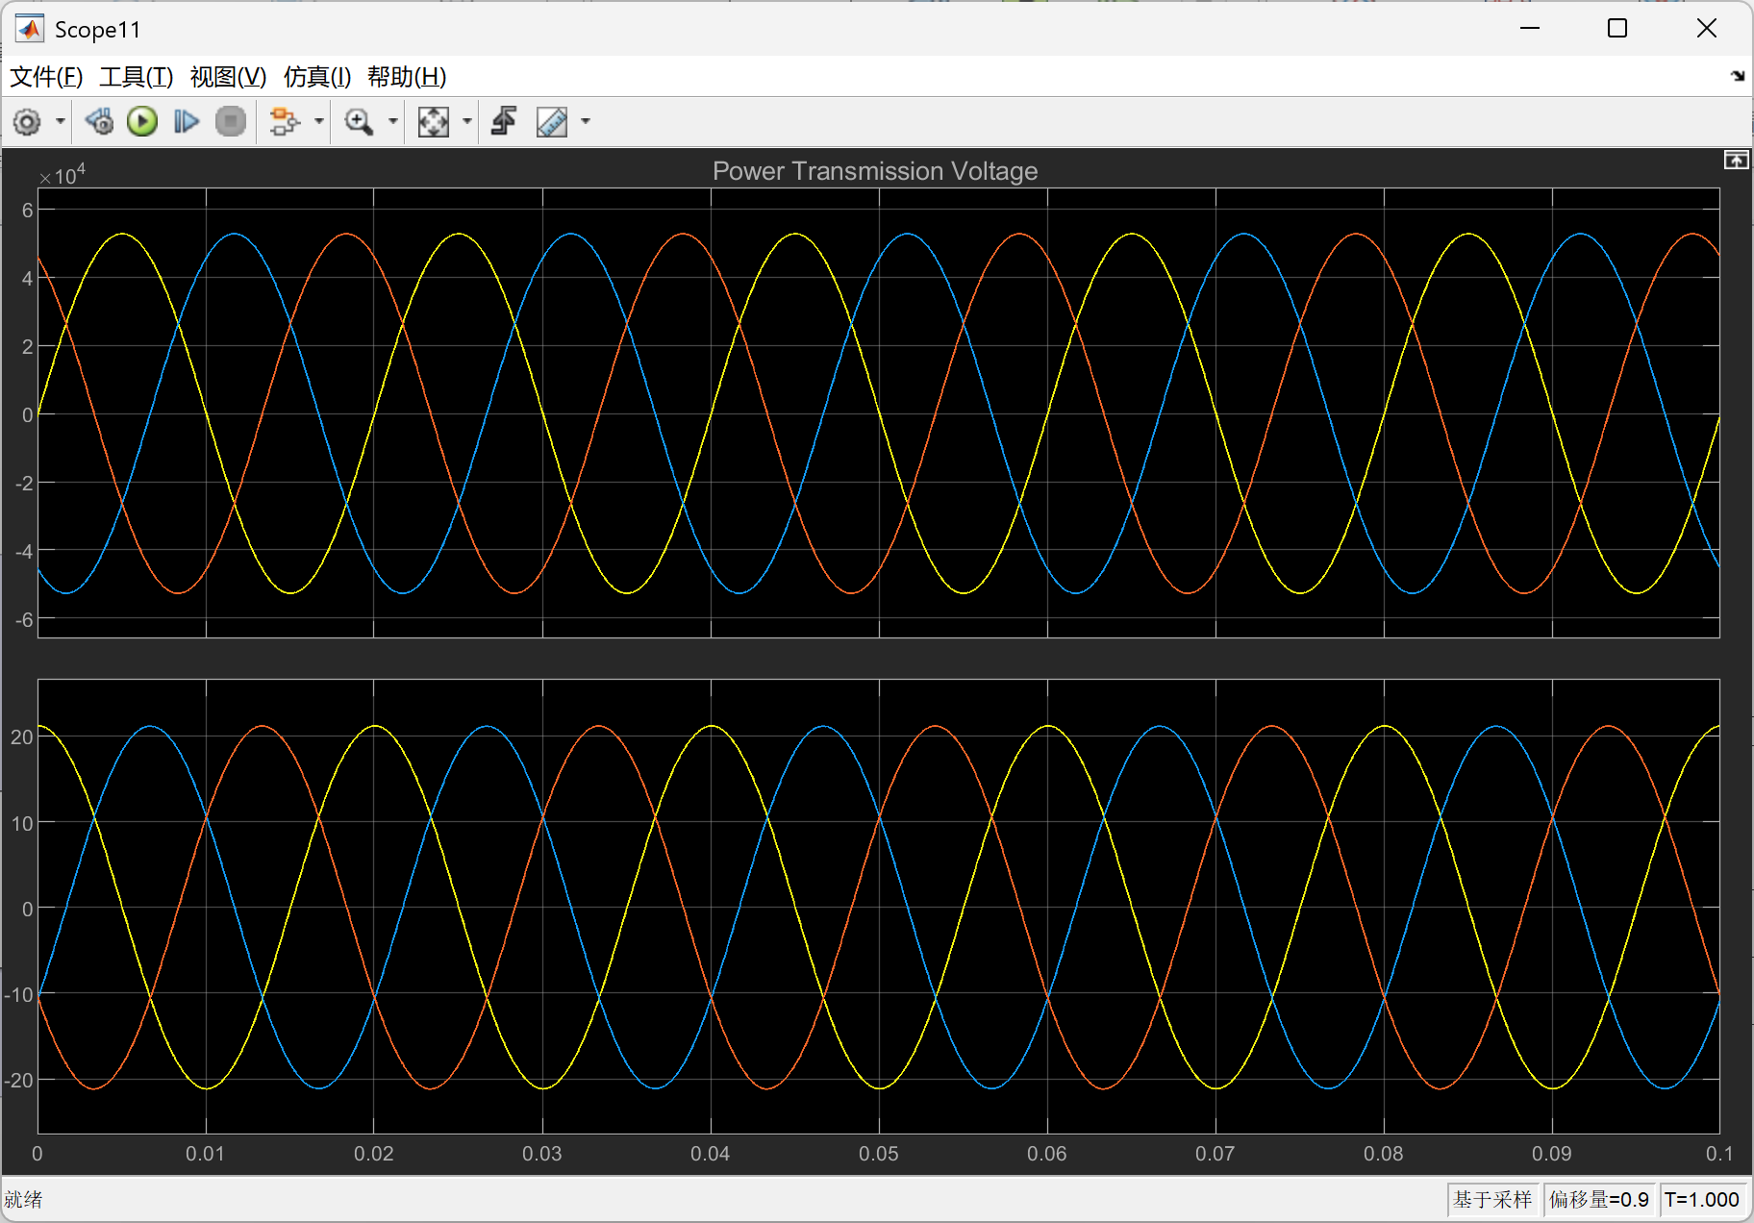The height and width of the screenshot is (1223, 1754).
Task: Open the 视图(V) menu
Action: point(228,77)
